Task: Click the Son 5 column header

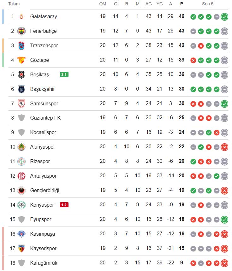Action: tap(208, 4)
